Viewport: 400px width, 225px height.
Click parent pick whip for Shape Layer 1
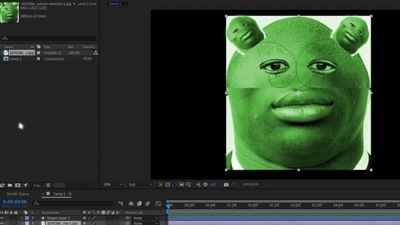[x=127, y=218]
